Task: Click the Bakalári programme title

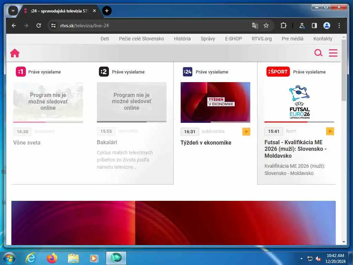Action: (x=107, y=142)
